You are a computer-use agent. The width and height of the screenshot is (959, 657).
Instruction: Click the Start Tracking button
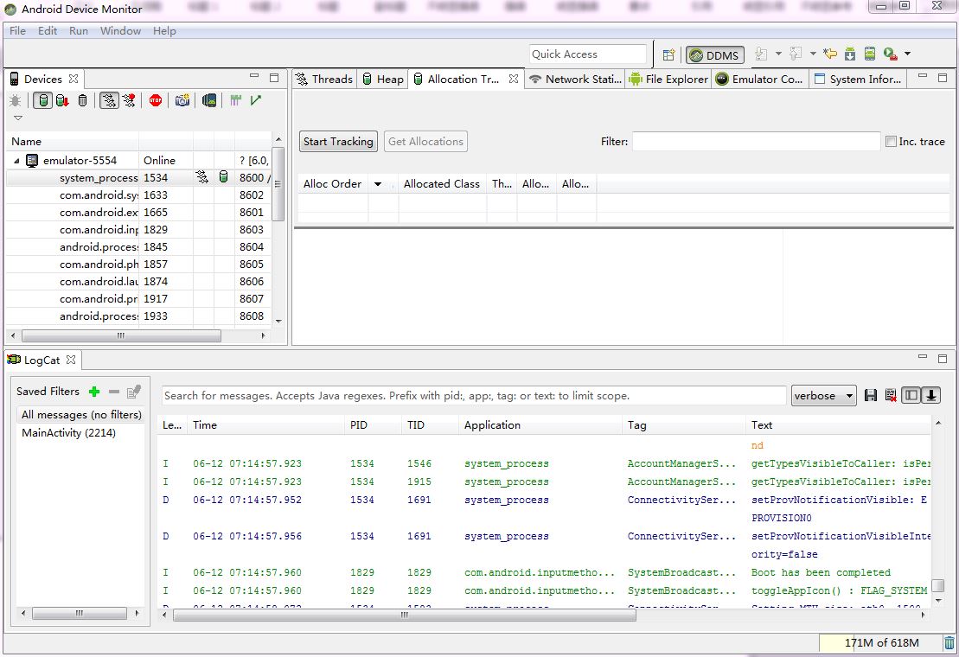[338, 141]
